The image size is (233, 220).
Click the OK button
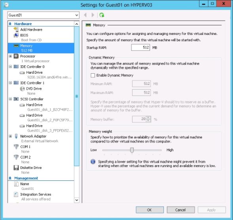tap(150, 210)
